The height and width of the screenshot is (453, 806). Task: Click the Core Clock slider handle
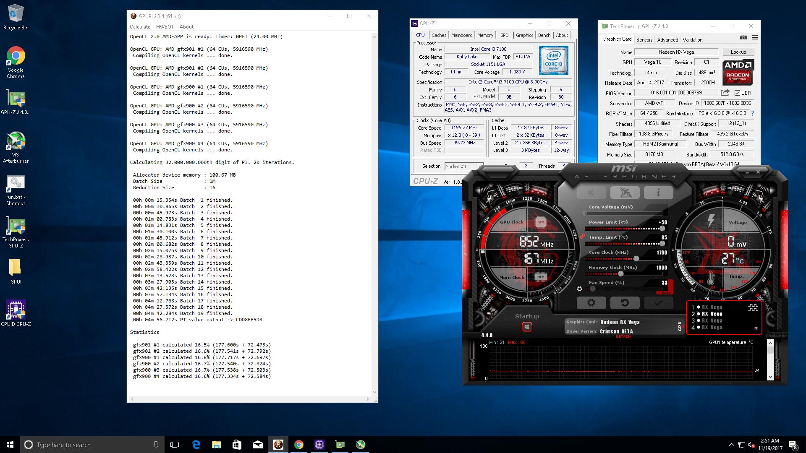pos(636,259)
